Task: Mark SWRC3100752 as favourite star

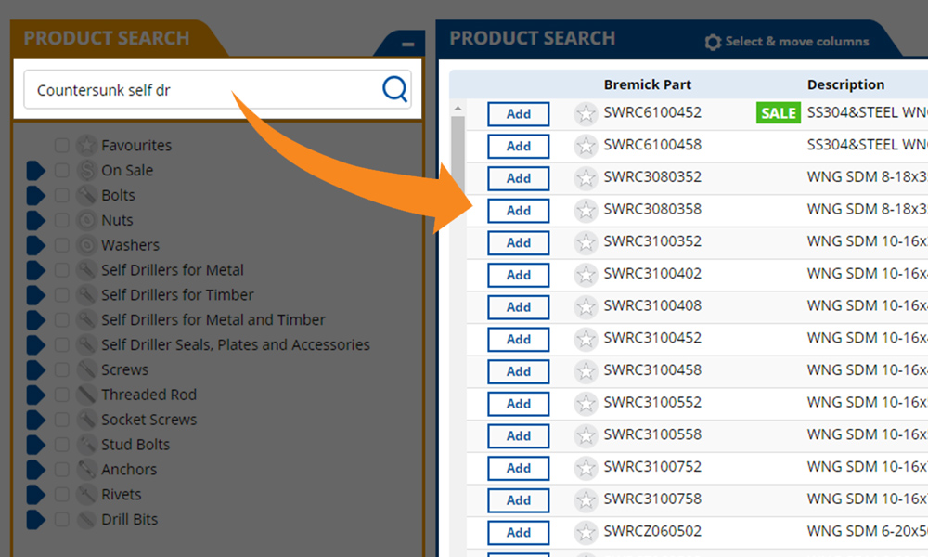Action: coord(586,468)
